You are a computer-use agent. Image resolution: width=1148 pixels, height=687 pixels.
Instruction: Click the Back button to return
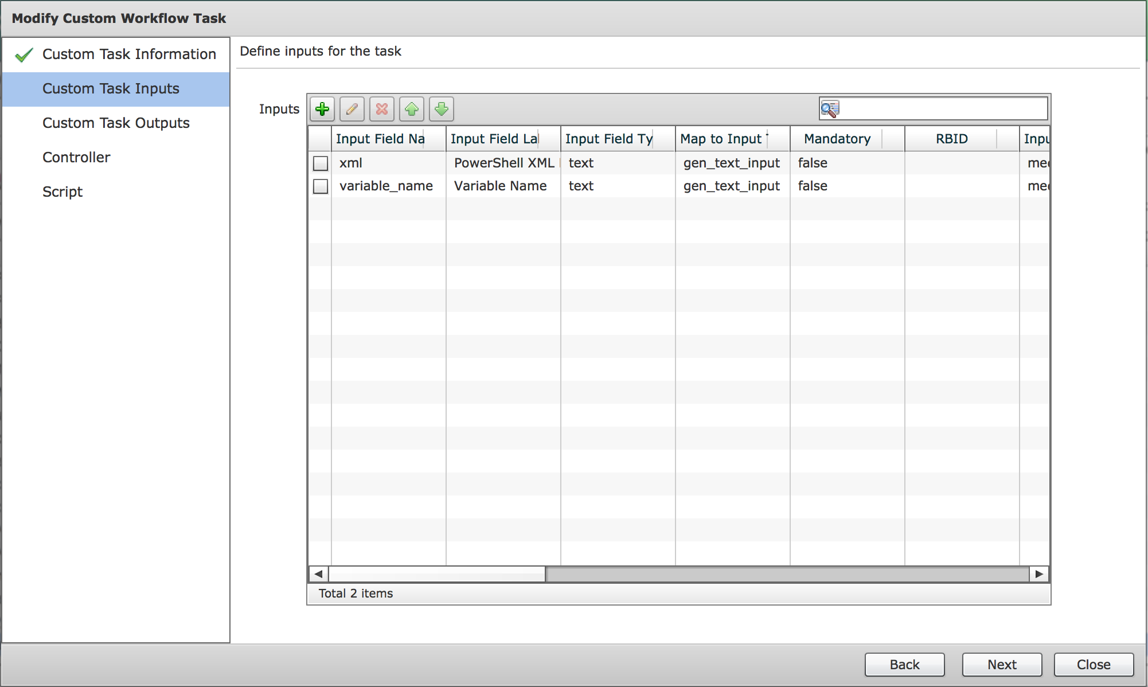tap(905, 664)
